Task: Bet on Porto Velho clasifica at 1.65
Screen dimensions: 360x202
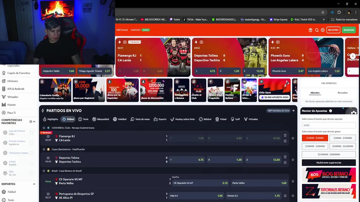Action: pos(259,183)
